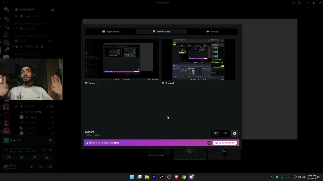Click the Nitro link in the banner
This screenshot has height=181, width=323.
(117, 143)
